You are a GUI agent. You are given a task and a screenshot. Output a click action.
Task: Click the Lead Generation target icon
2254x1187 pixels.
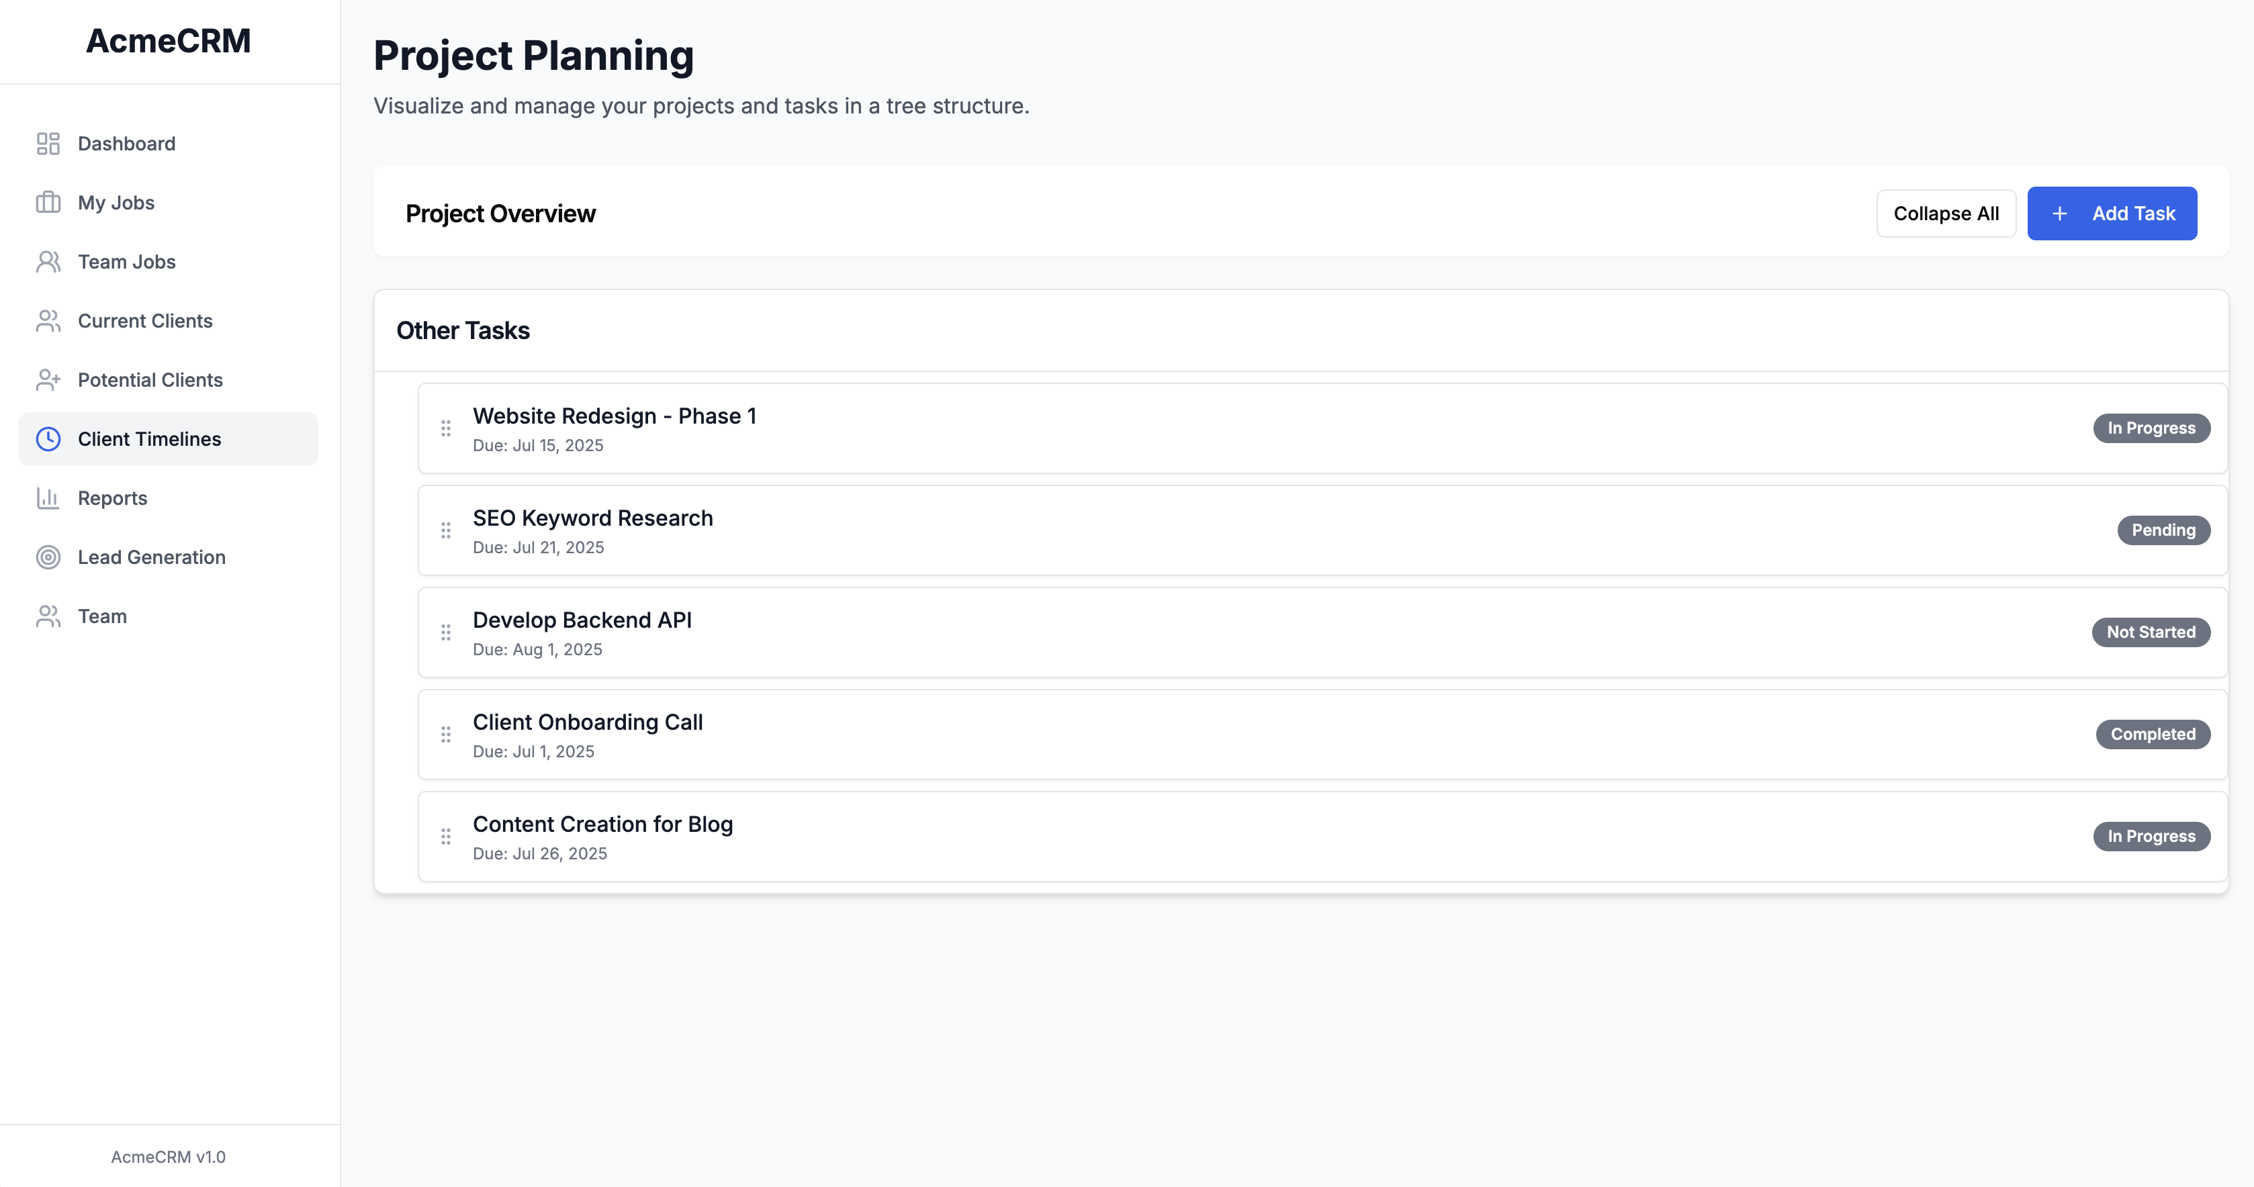(48, 557)
